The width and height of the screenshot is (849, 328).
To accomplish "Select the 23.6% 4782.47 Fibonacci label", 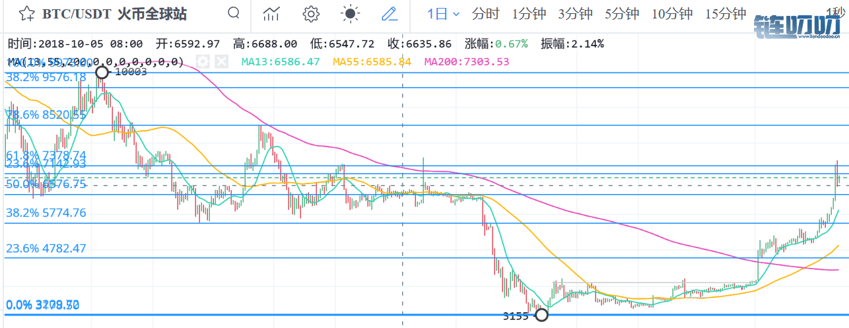I will 46,249.
